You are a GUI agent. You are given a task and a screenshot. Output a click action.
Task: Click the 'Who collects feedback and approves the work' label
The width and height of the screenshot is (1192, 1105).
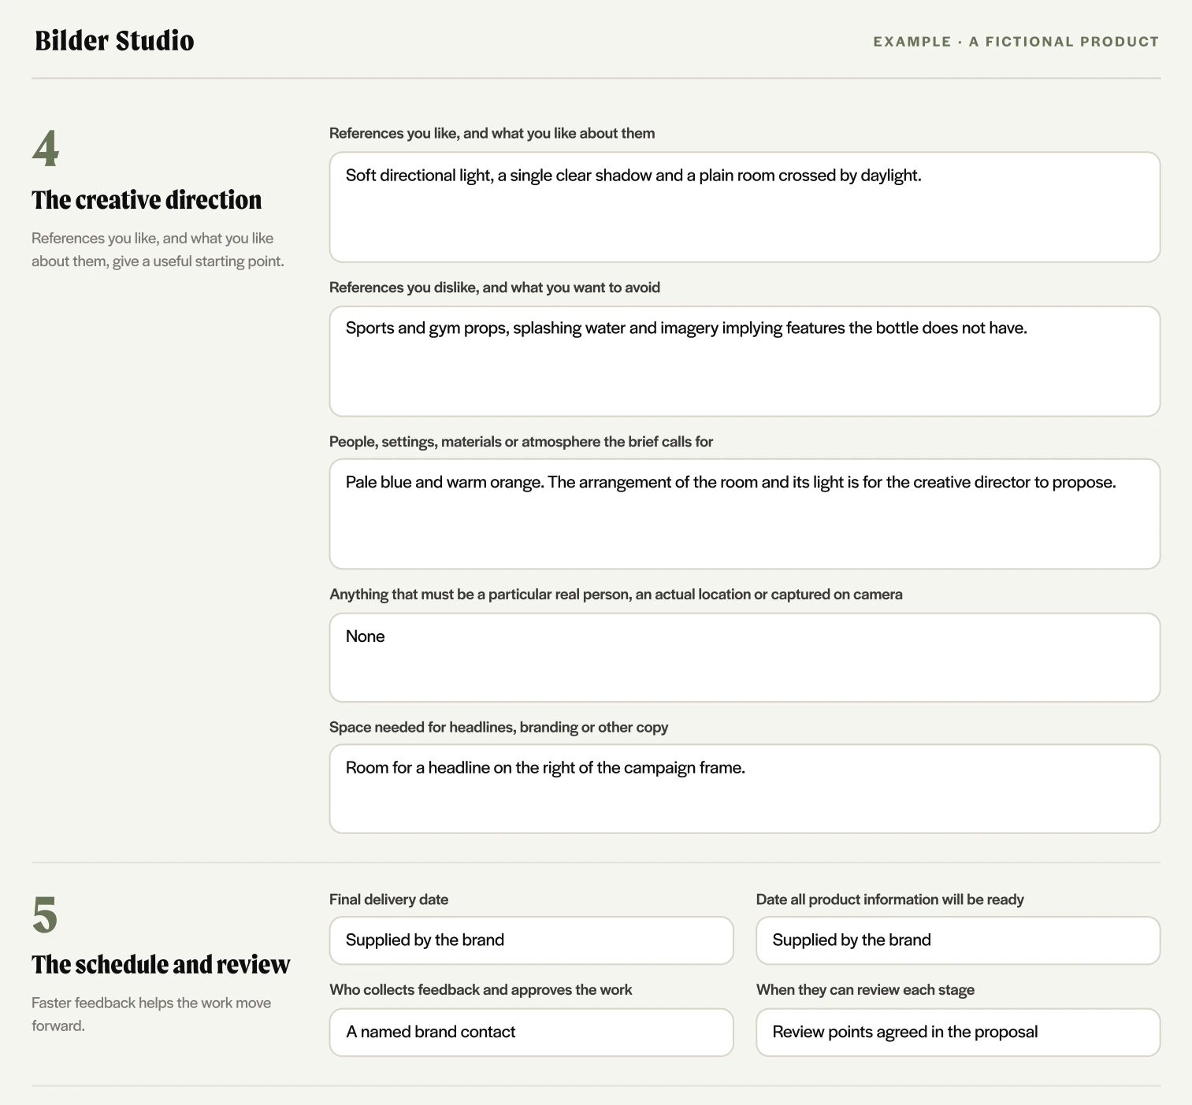pos(481,990)
